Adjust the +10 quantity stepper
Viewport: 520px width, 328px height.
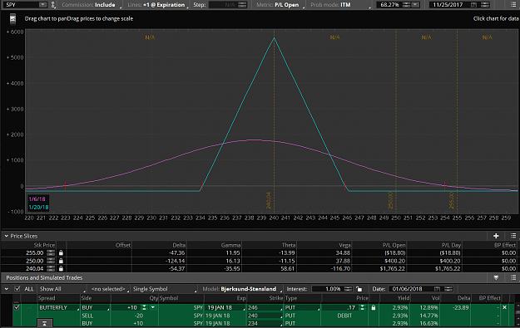tap(144, 307)
